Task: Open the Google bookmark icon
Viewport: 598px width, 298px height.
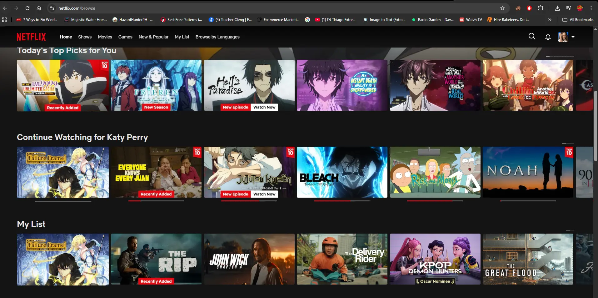Action: pyautogui.click(x=307, y=20)
